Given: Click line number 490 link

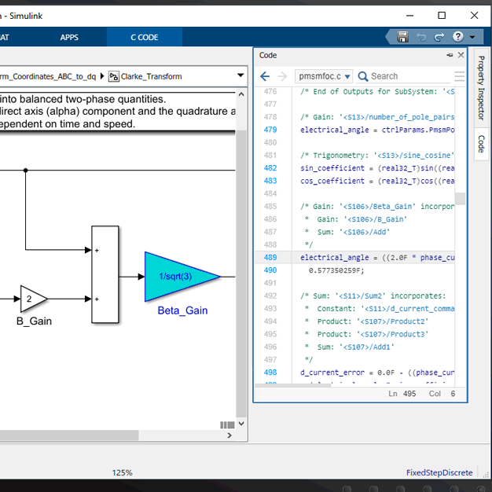Looking at the screenshot, I should (x=270, y=270).
